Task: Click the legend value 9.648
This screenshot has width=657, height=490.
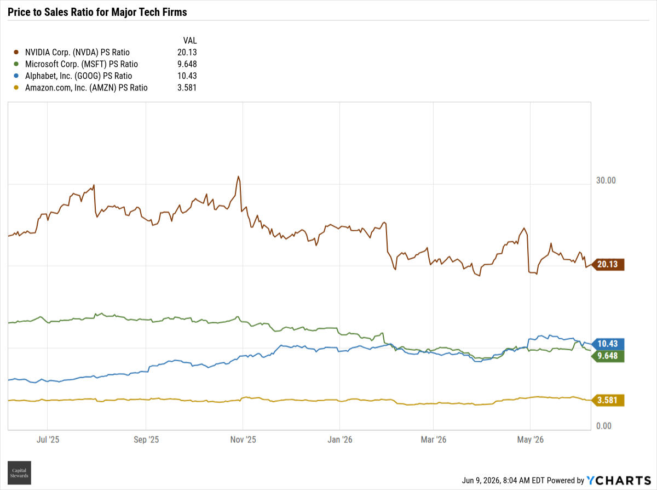Action: click(187, 64)
